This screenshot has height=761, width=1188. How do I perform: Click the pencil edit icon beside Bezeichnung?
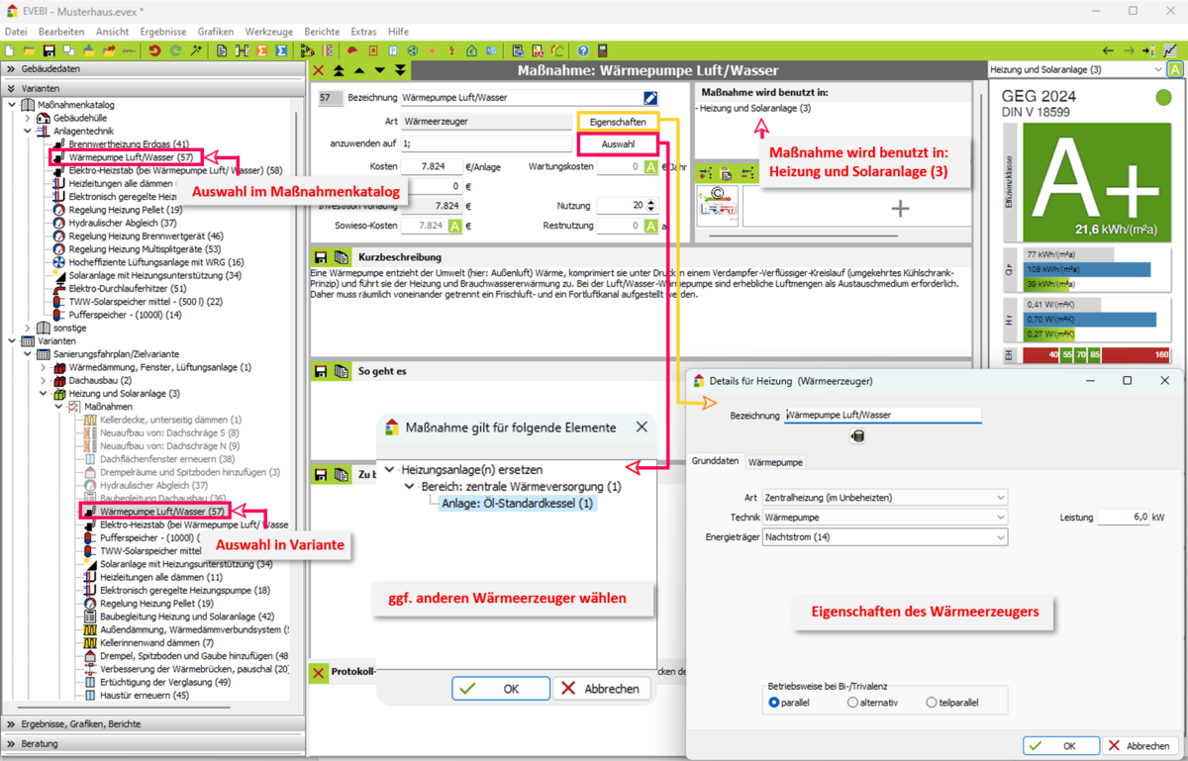pos(650,98)
